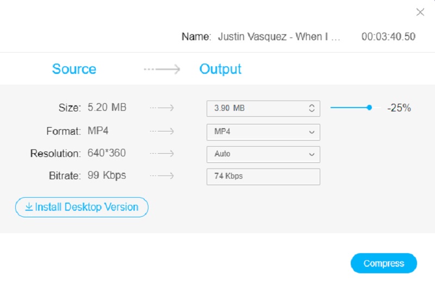Click the download icon on Install Desktop Version
Viewport: 435px width, 283px height.
click(29, 207)
